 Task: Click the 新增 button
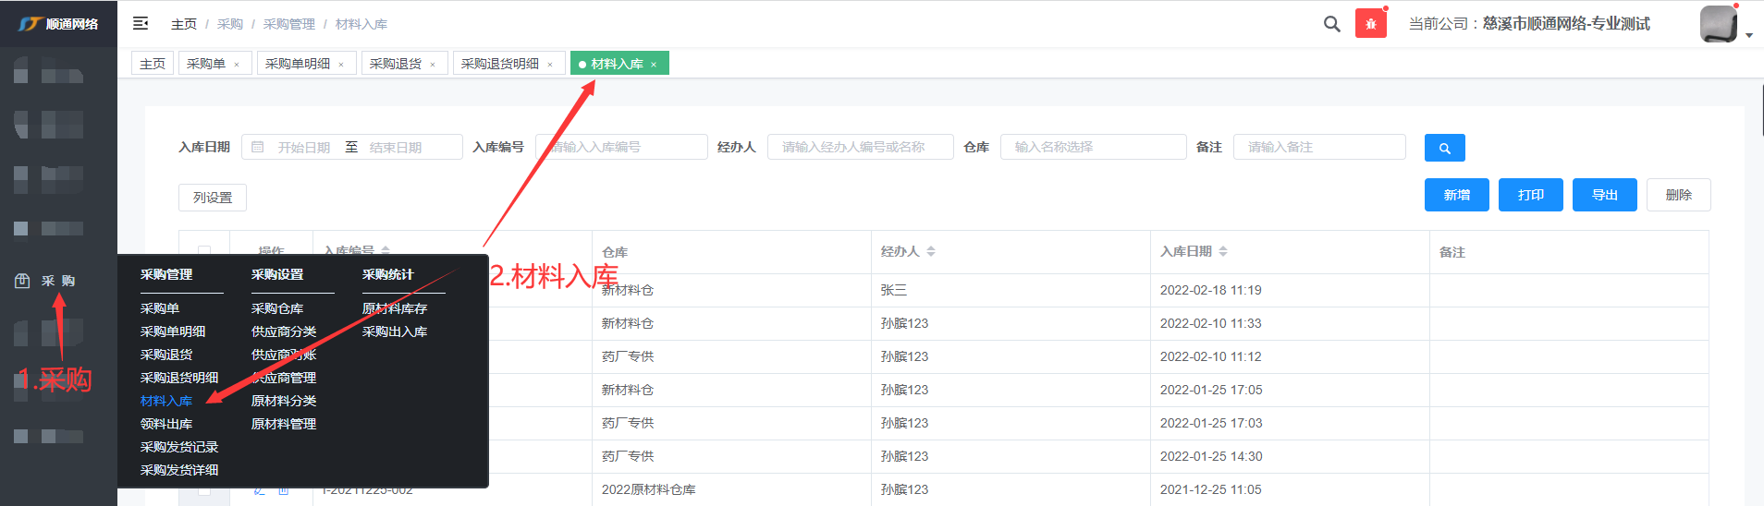pyautogui.click(x=1456, y=195)
